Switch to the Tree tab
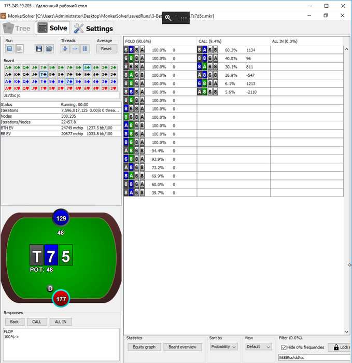352x363 pixels. (x=17, y=28)
